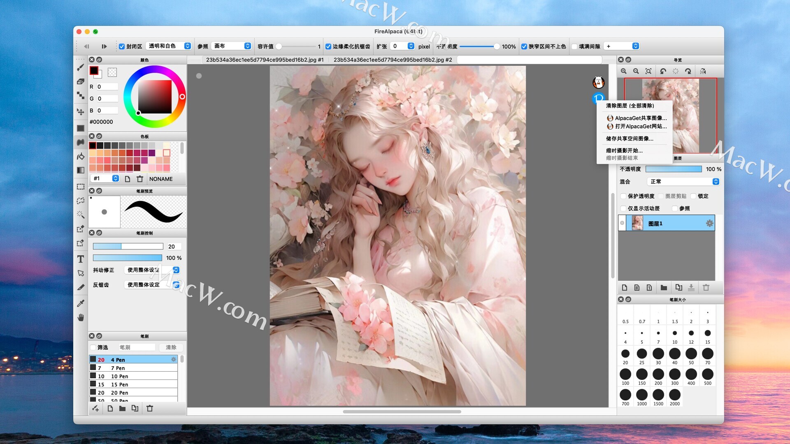Viewport: 790px width, 444px height.
Task: Duplicate the current layer
Action: (x=678, y=288)
